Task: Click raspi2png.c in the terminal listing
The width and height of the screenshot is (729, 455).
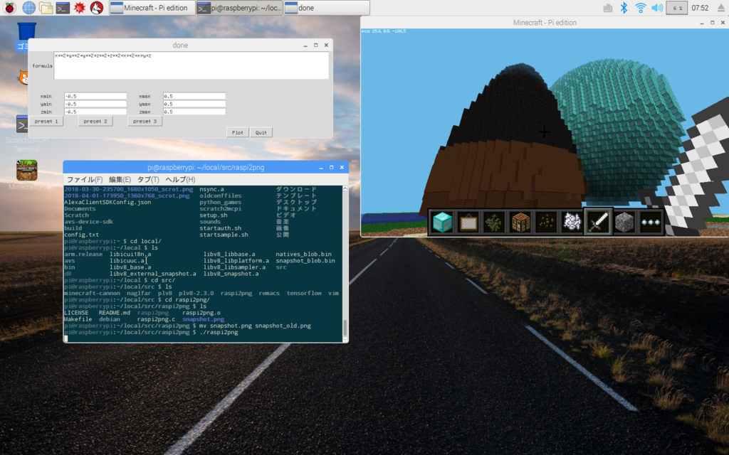Action: [x=156, y=319]
